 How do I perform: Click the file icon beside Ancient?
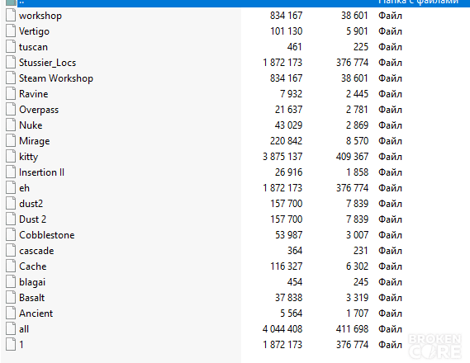(x=11, y=313)
